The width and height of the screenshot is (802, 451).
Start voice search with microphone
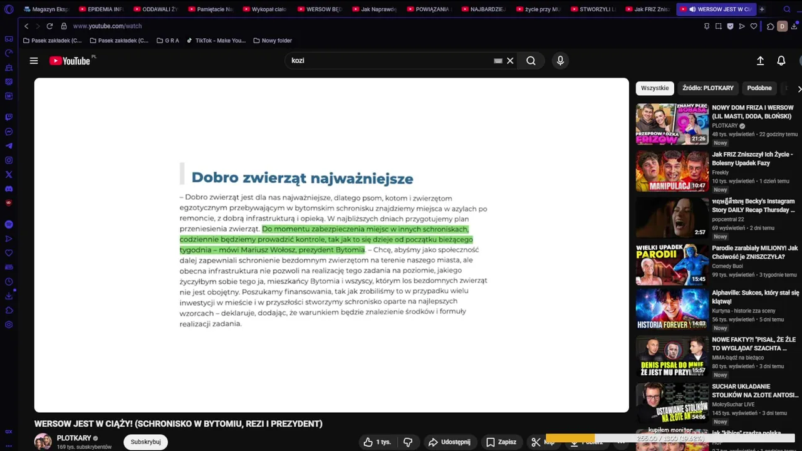click(560, 61)
